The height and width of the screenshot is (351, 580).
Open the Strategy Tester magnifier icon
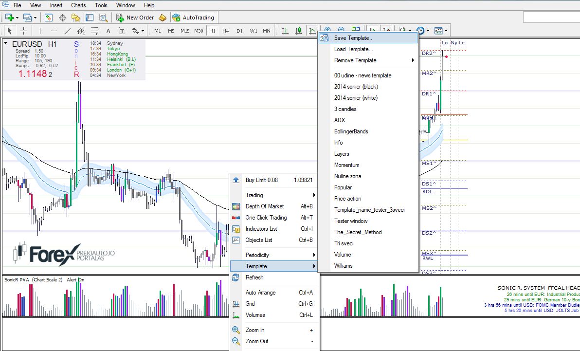103,18
